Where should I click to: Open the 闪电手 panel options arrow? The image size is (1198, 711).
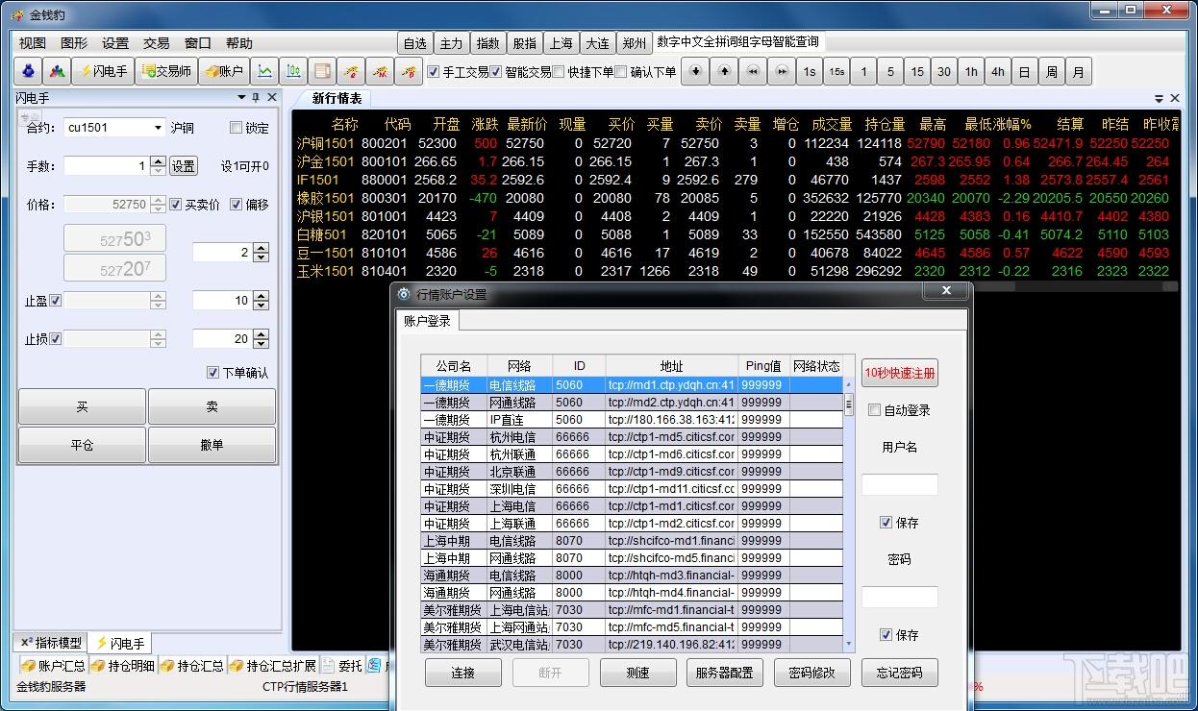click(241, 97)
